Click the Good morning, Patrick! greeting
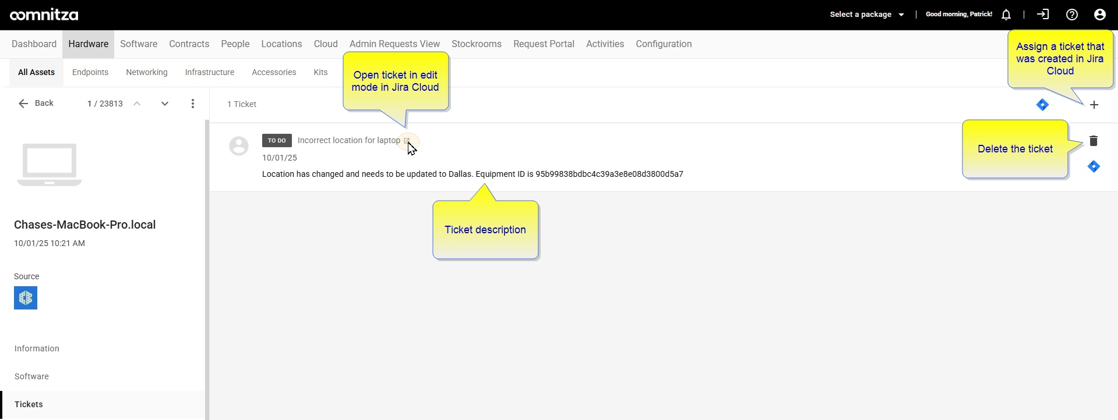This screenshot has width=1118, height=420. coord(959,15)
